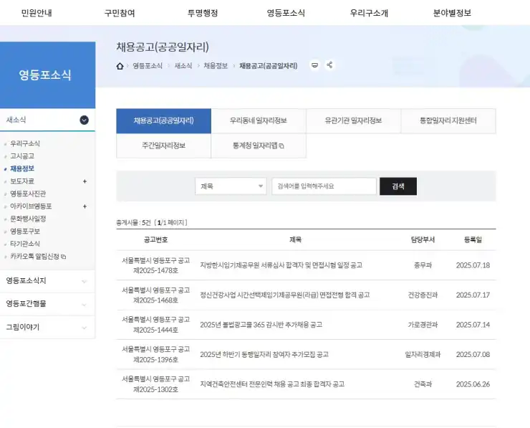Collapse the 새소식 sidebar section arrow

click(85, 120)
